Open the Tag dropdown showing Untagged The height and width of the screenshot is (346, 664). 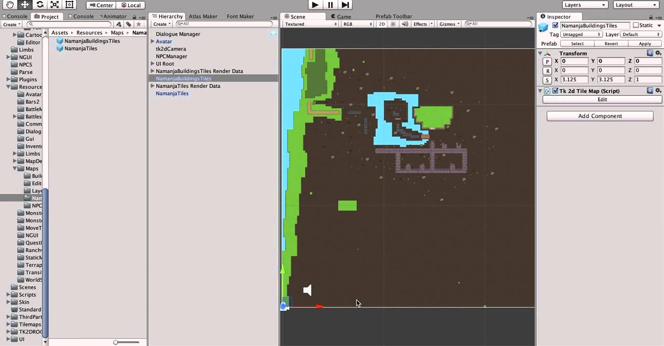point(581,34)
